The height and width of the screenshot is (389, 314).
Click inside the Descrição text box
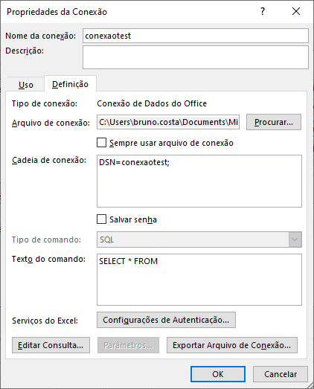pos(196,57)
